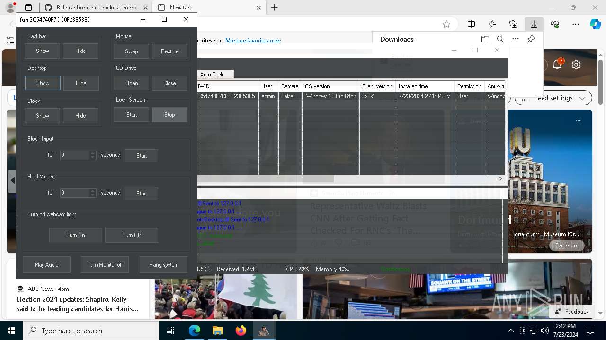Search downloads icon
This screenshot has width=606, height=340.
(500, 39)
